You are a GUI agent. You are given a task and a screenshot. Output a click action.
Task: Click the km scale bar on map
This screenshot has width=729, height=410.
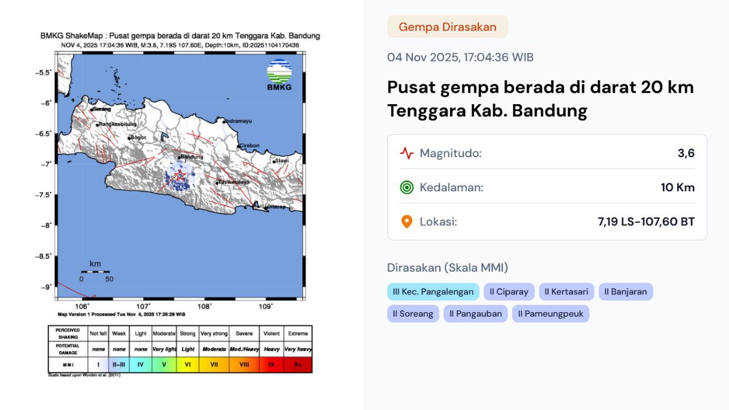[x=95, y=272]
